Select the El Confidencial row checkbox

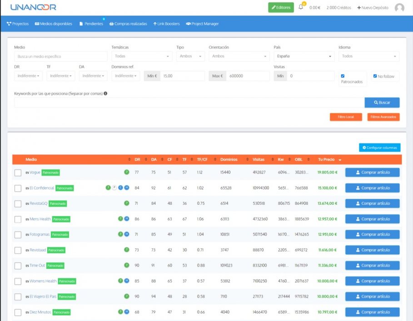[18, 188]
